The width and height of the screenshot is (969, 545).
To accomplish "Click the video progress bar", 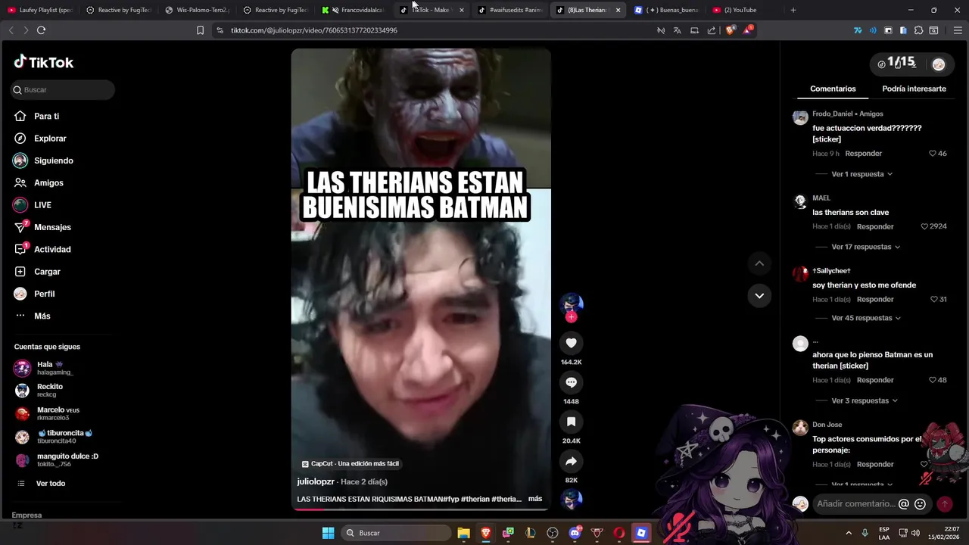I will click(421, 509).
